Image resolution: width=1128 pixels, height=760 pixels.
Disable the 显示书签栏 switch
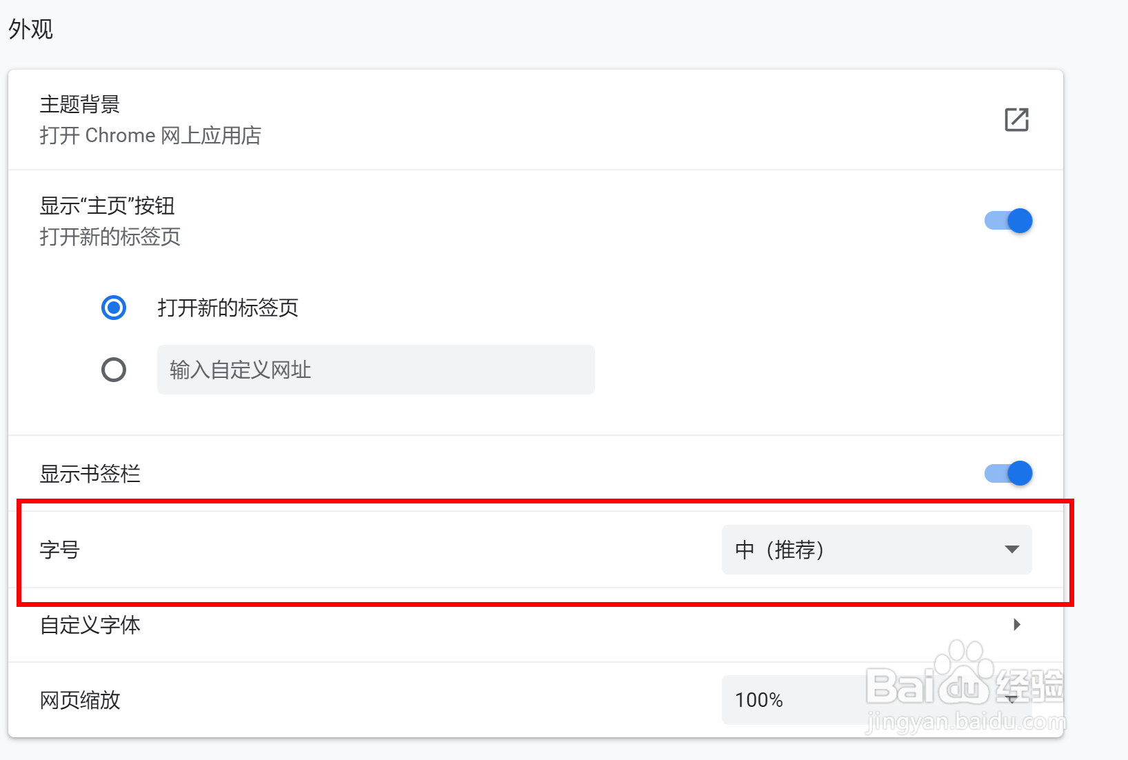pyautogui.click(x=1009, y=473)
